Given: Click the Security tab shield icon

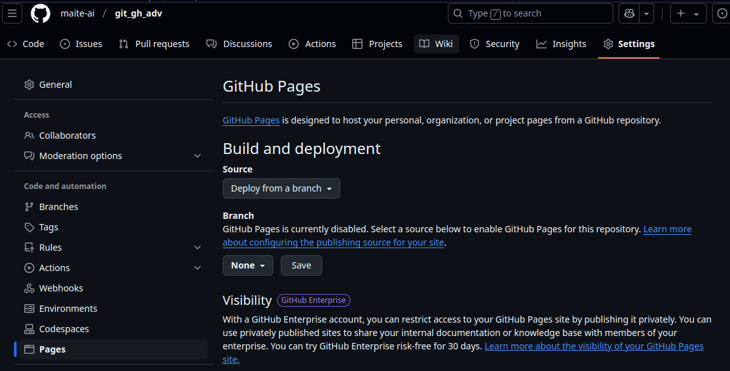Looking at the screenshot, I should pos(475,44).
